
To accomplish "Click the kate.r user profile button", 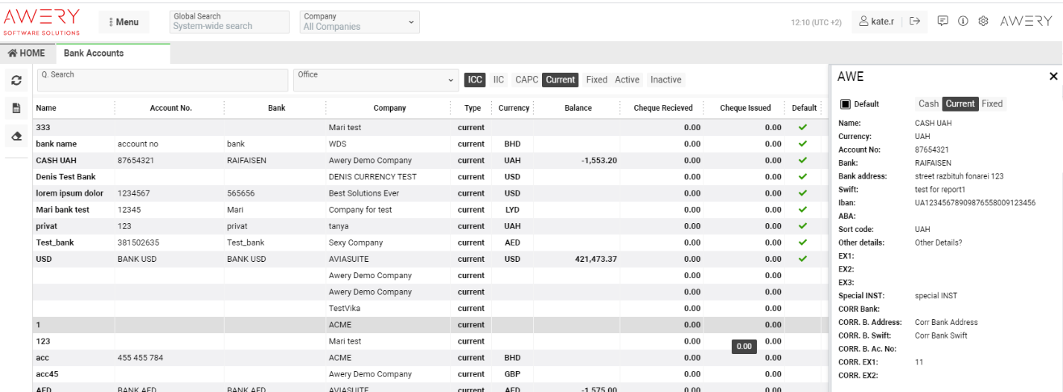I will tap(876, 22).
